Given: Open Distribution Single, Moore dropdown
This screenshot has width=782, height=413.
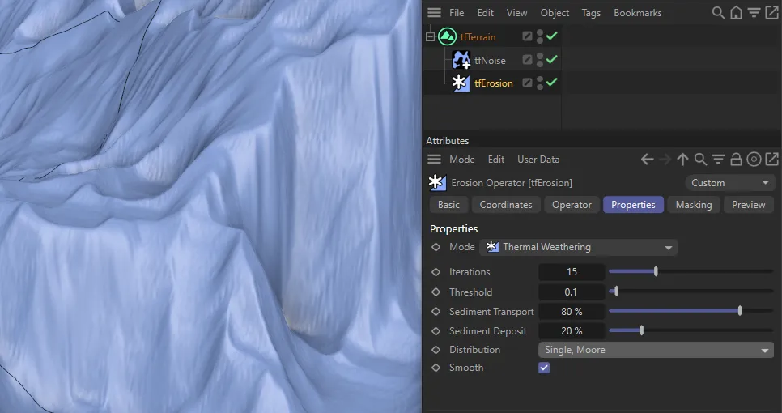Looking at the screenshot, I should coord(656,350).
